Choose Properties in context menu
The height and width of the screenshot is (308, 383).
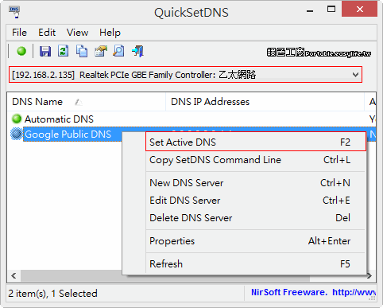point(256,241)
